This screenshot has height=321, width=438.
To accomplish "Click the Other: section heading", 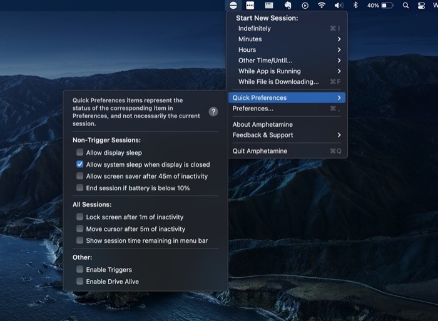I will click(x=82, y=257).
